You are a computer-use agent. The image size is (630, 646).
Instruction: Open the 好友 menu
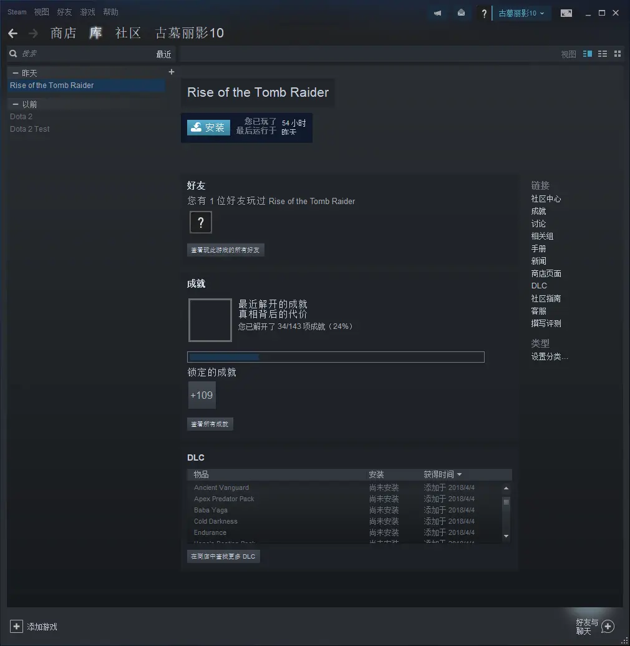click(64, 12)
